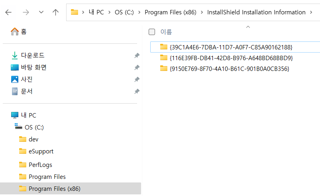The width and height of the screenshot is (320, 196).
Task: Open the Desktop quick access folder
Action: click(29, 67)
